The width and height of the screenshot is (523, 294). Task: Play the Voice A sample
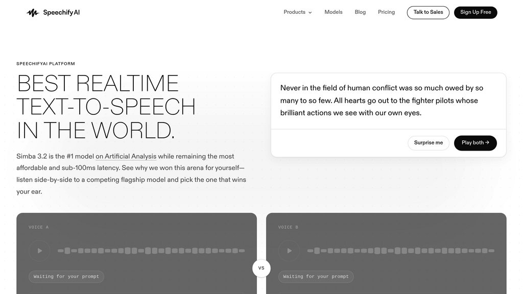click(39, 251)
